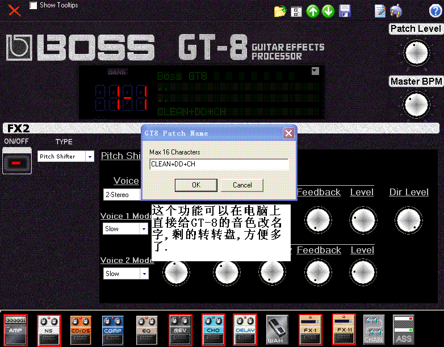
Task: Open the DELAY effect pedal
Action: click(245, 329)
